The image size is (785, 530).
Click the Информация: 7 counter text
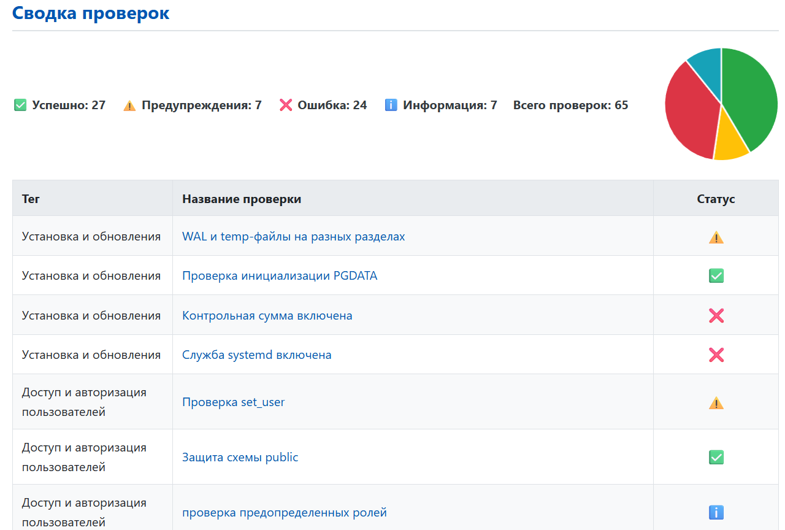click(x=450, y=106)
